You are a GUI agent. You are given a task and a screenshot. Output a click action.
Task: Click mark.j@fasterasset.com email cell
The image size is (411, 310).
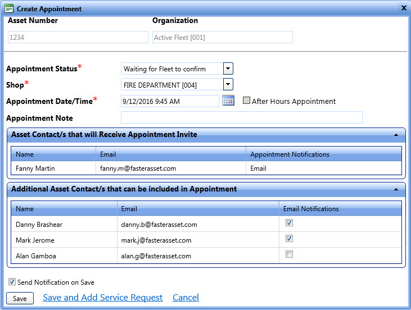198,240
